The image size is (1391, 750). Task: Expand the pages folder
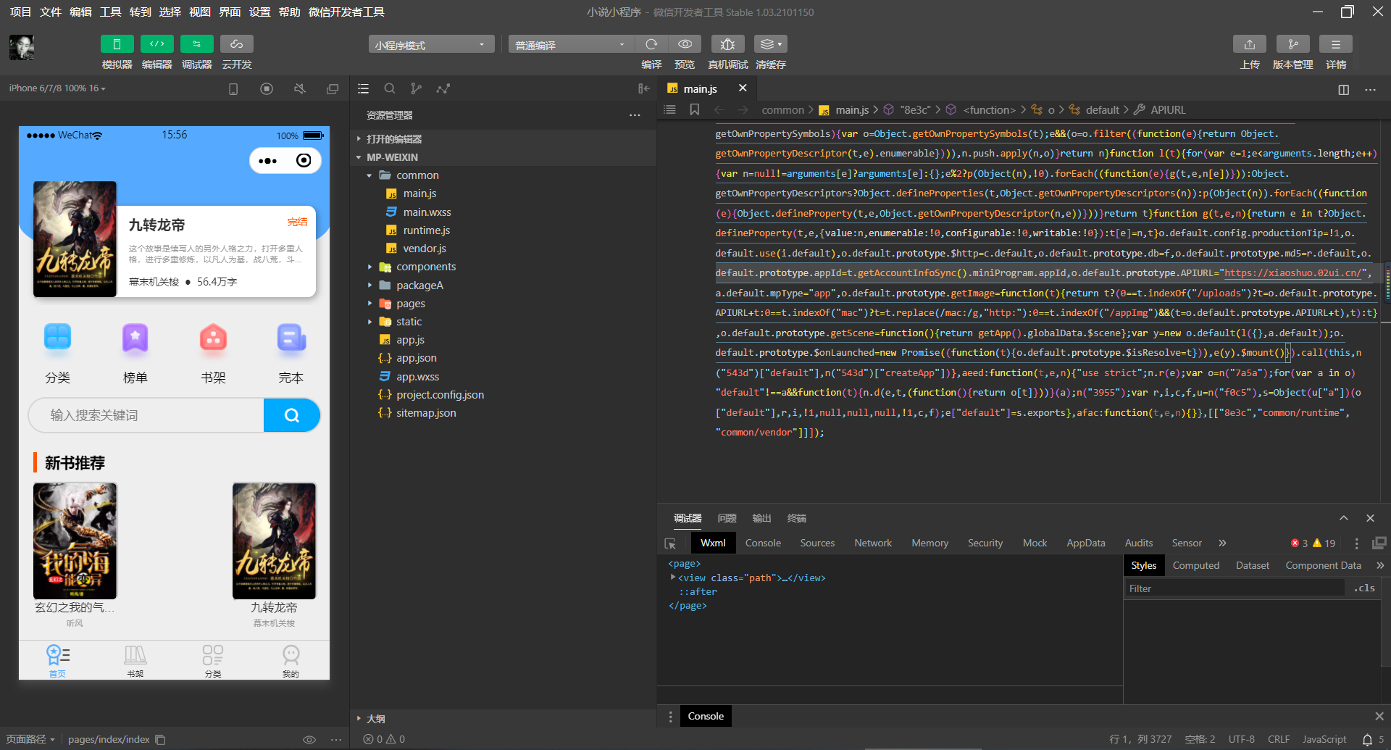pyautogui.click(x=503, y=304)
